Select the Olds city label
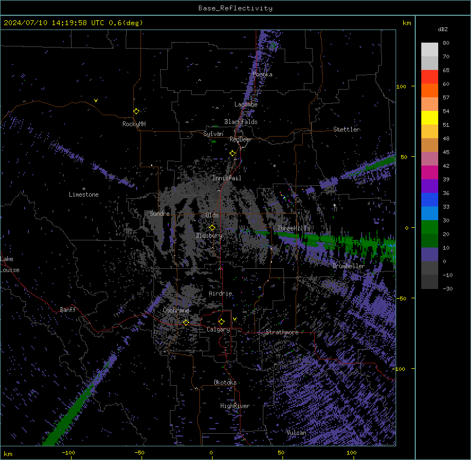This screenshot has width=471, height=460. pyautogui.click(x=212, y=215)
